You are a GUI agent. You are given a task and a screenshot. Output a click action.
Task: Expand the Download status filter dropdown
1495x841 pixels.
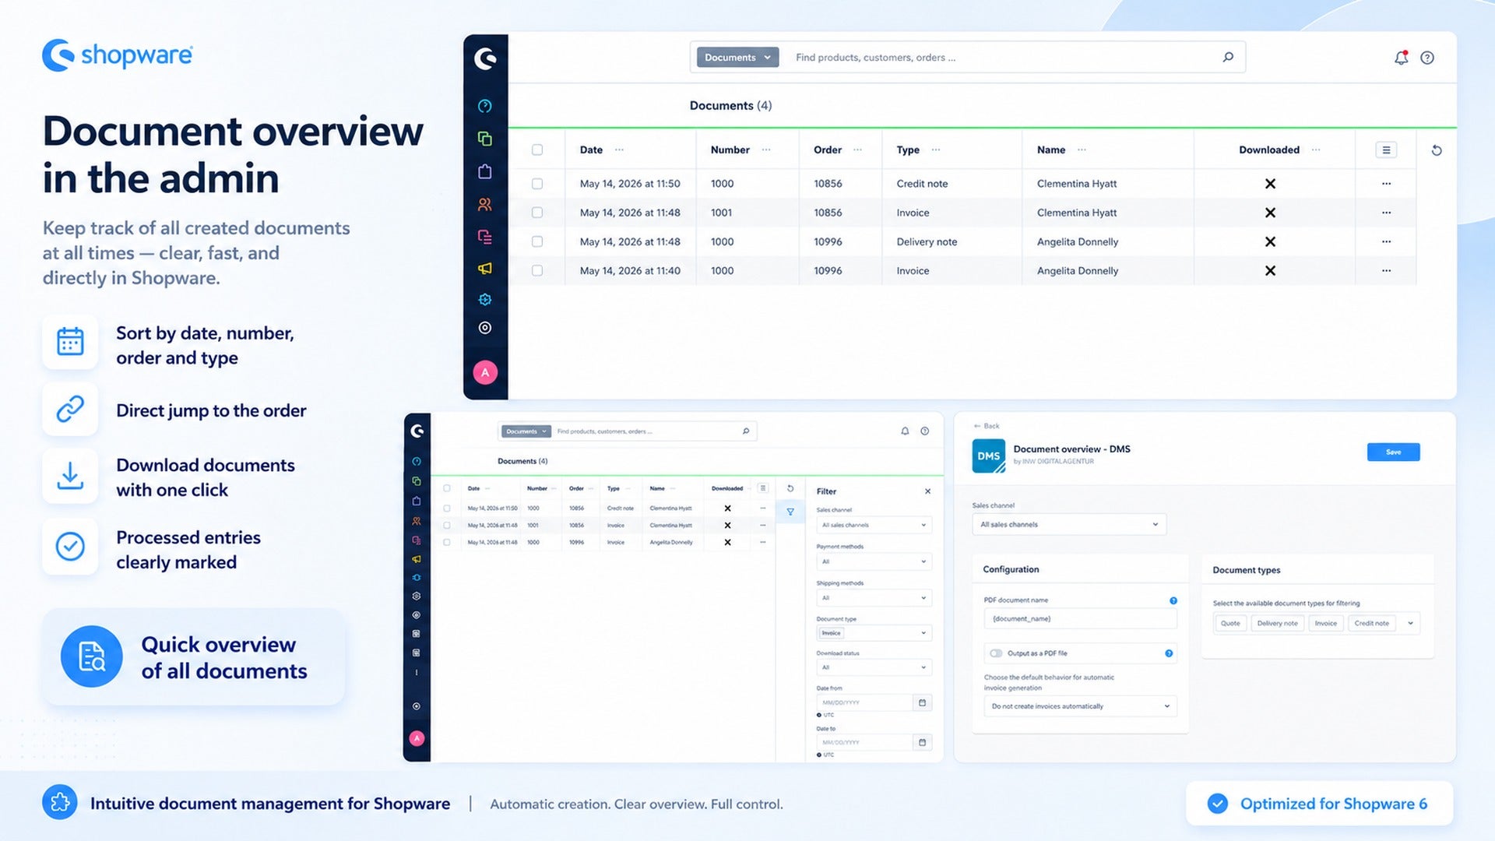(x=874, y=667)
